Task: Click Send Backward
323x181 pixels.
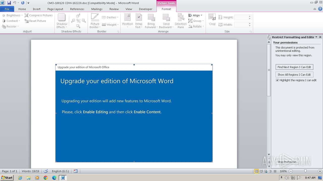Action: [x=166, y=21]
